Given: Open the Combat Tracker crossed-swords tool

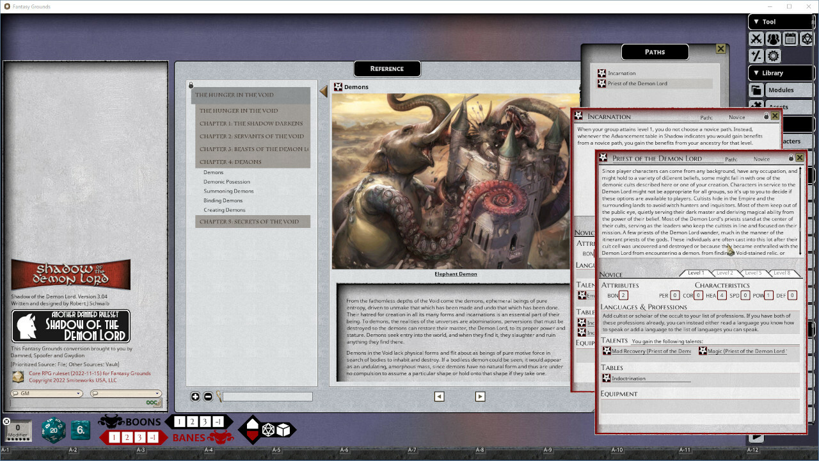Looking at the screenshot, I should coord(756,39).
